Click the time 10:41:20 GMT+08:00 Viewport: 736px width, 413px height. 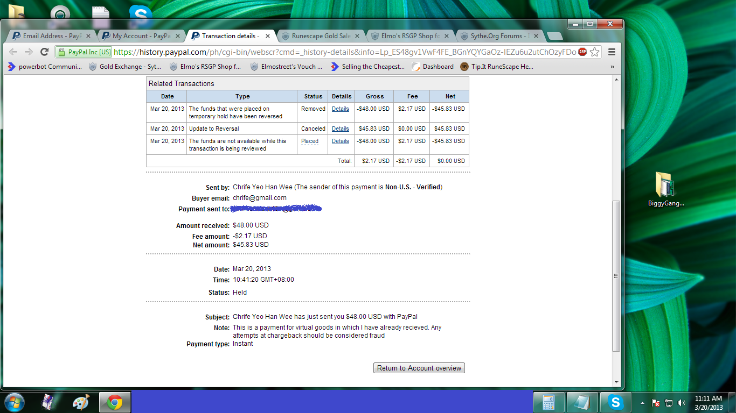263,280
